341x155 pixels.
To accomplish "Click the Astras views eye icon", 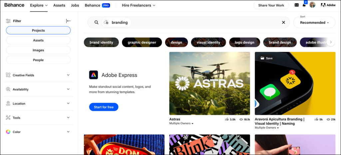I will click(241, 119).
